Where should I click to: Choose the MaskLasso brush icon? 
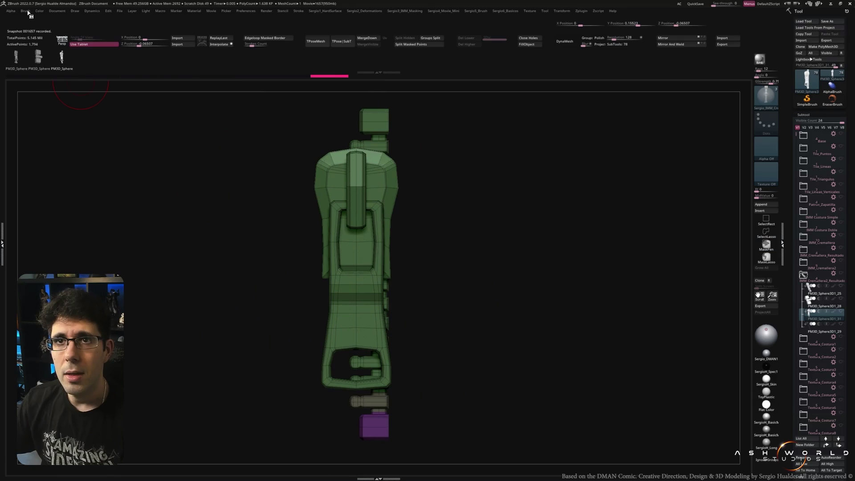[766, 257]
